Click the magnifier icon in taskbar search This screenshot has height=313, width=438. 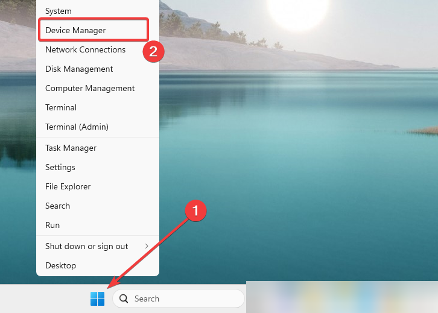point(124,299)
